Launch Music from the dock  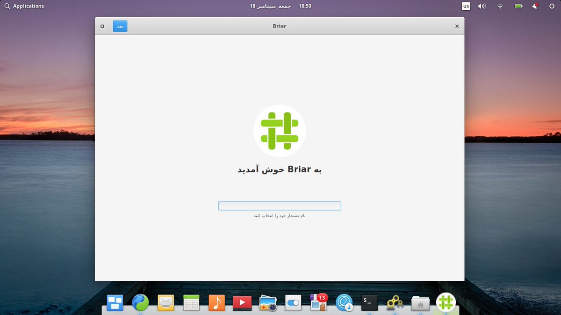(x=216, y=303)
